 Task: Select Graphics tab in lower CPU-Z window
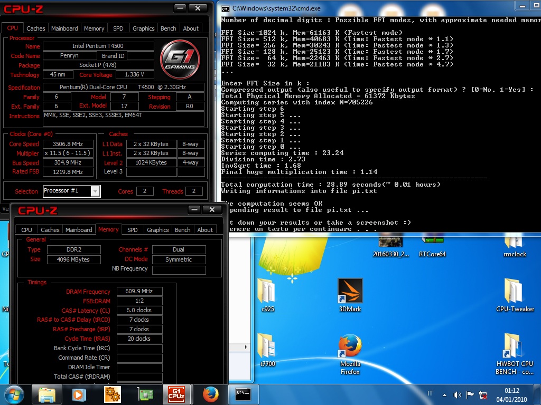tap(157, 230)
